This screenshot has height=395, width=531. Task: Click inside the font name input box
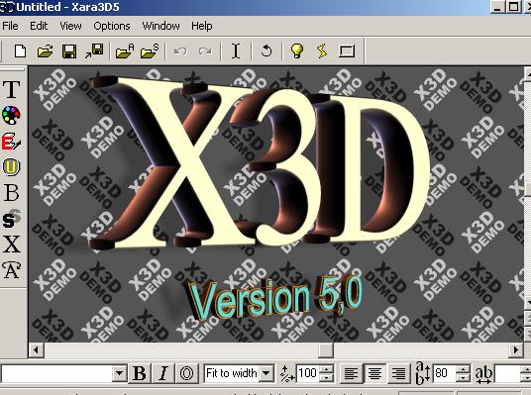coord(56,373)
